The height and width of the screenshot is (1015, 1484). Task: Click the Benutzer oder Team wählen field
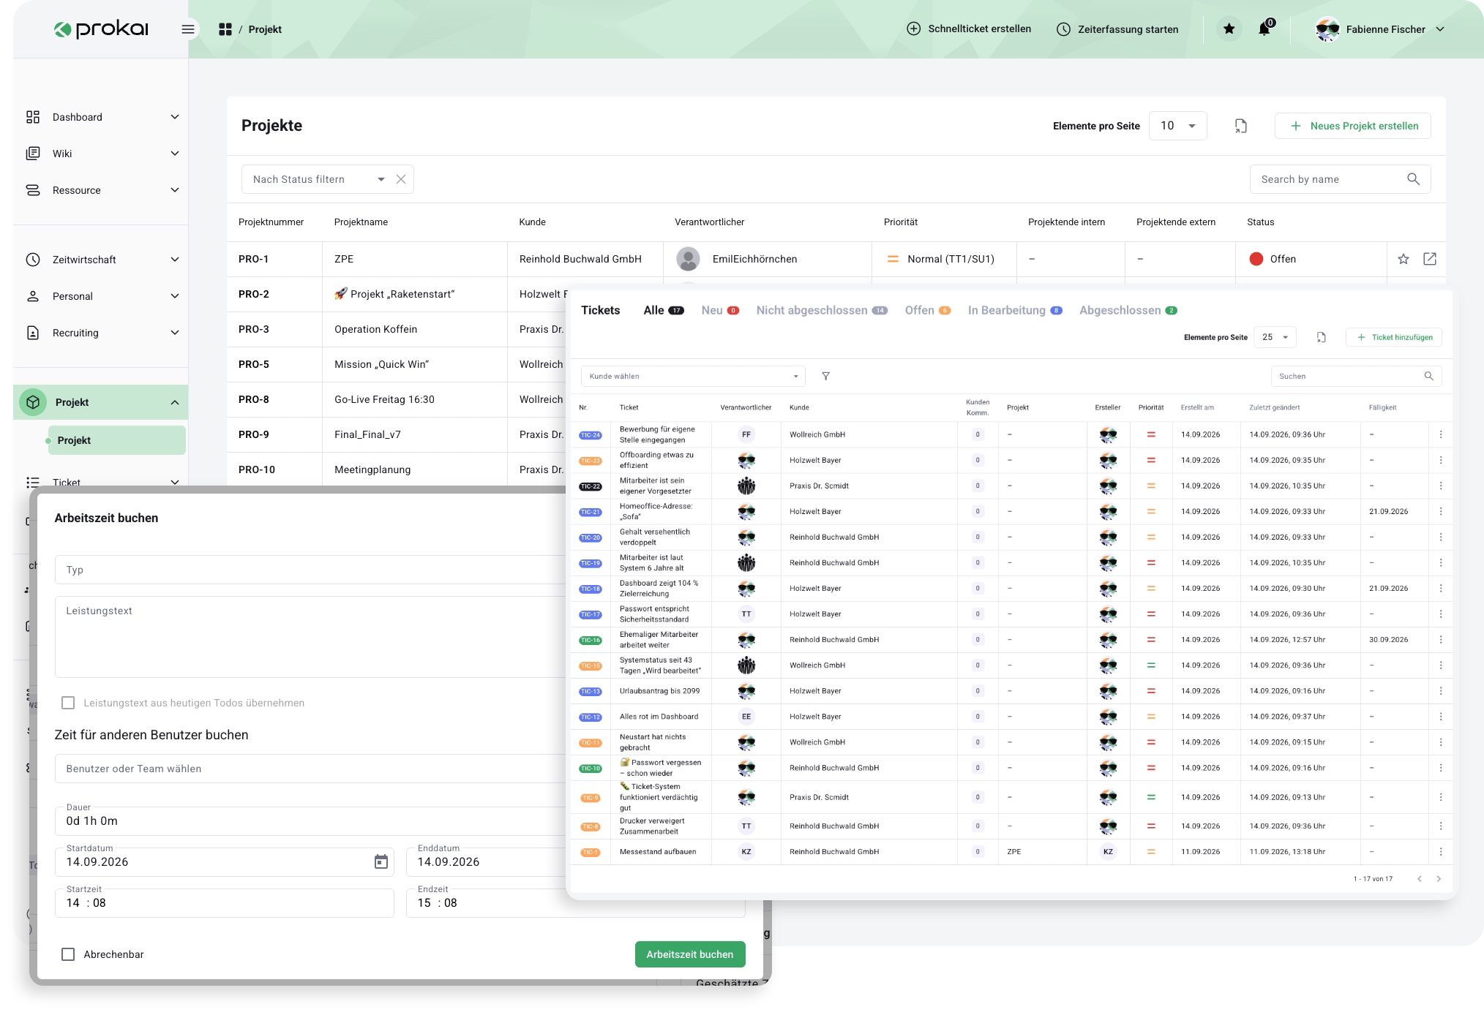pos(311,769)
